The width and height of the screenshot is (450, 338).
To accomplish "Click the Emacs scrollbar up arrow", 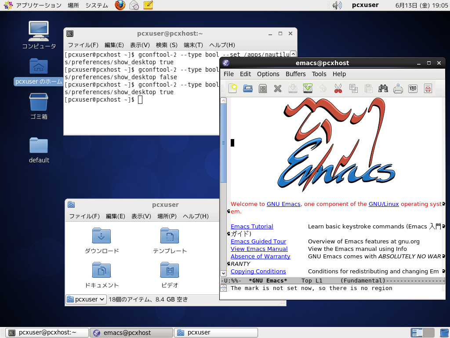I will 223,101.
